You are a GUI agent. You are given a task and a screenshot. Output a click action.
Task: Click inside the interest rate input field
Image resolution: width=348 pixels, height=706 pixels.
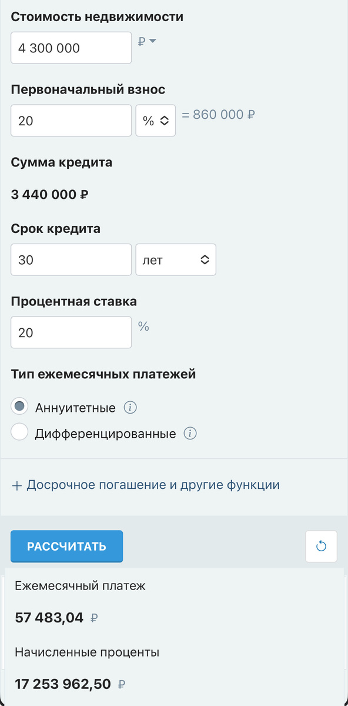(x=71, y=332)
